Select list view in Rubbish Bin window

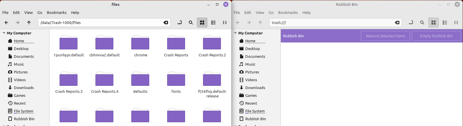(x=445, y=23)
